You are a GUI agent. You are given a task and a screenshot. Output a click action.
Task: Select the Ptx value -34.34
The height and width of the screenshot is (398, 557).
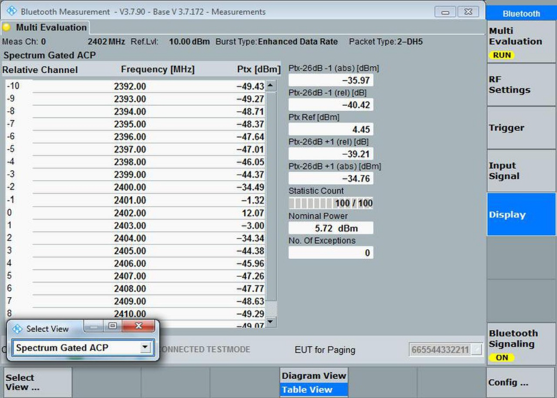(251, 238)
